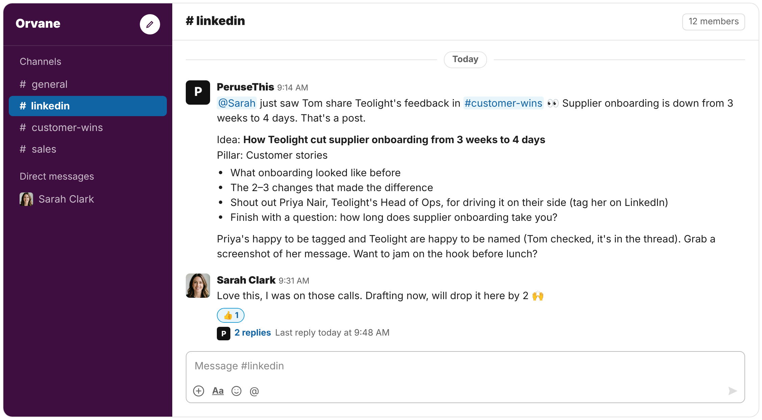Screen dimensions: 762x420
Task: Click the bullet starting 'Finish with a question'
Action: point(394,217)
